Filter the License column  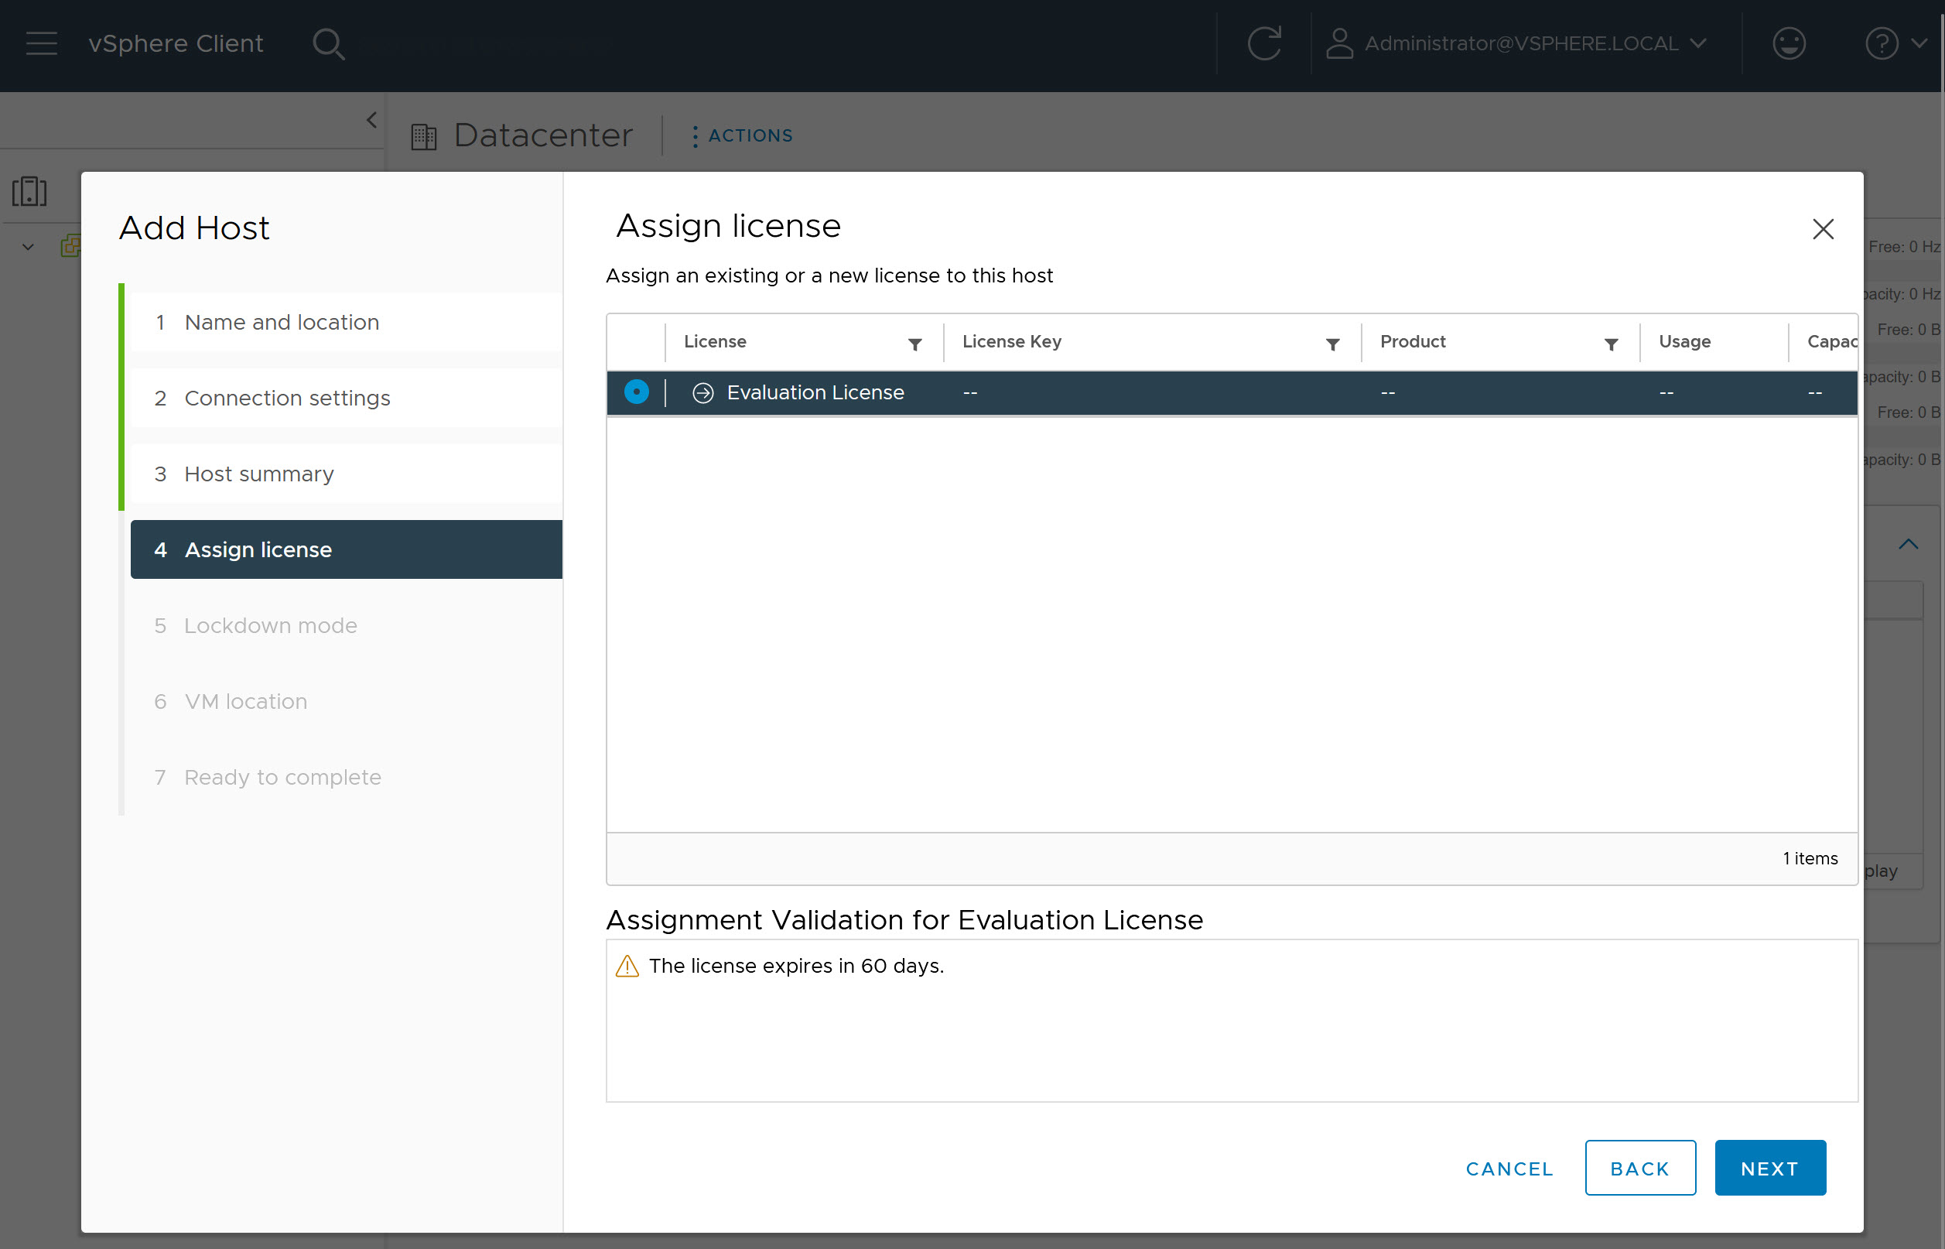tap(914, 344)
